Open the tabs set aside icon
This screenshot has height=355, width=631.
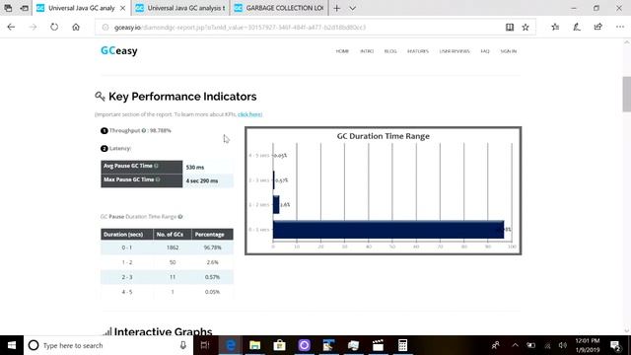click(x=8, y=8)
